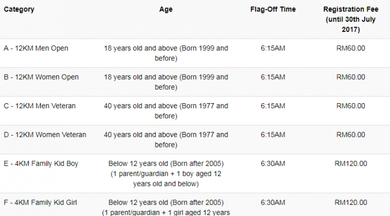390x216 pixels.
Task: Select the F - 4KM Family Kid Girl category
Action: [40, 203]
